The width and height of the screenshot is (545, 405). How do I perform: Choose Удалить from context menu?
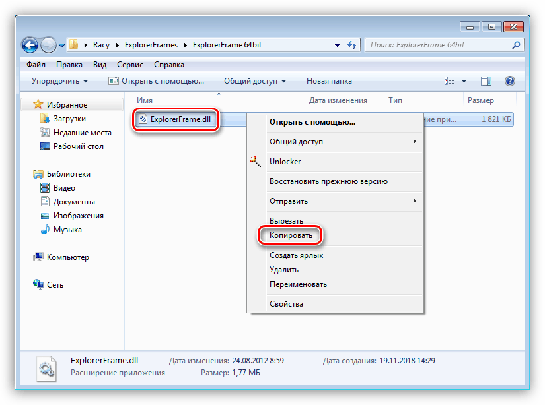pyautogui.click(x=336, y=270)
